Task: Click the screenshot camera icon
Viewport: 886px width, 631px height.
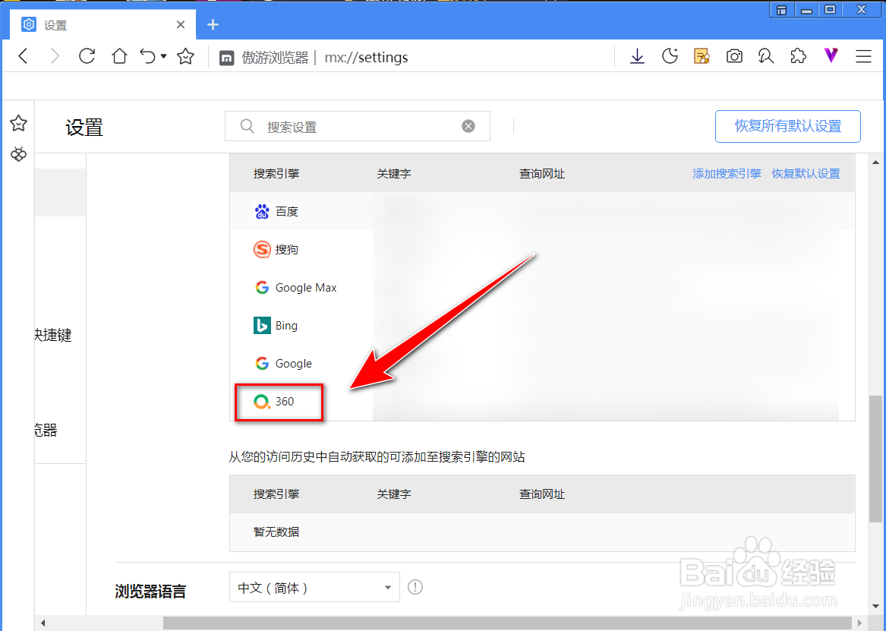Action: (x=734, y=56)
